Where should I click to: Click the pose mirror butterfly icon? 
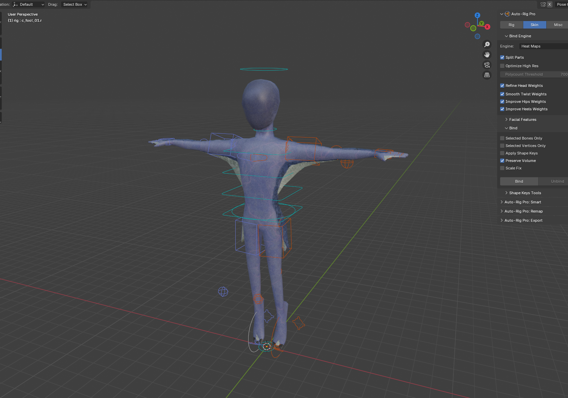[x=543, y=4]
